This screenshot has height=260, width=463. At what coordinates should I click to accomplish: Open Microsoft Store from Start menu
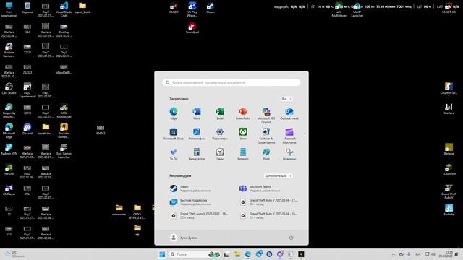(x=174, y=134)
